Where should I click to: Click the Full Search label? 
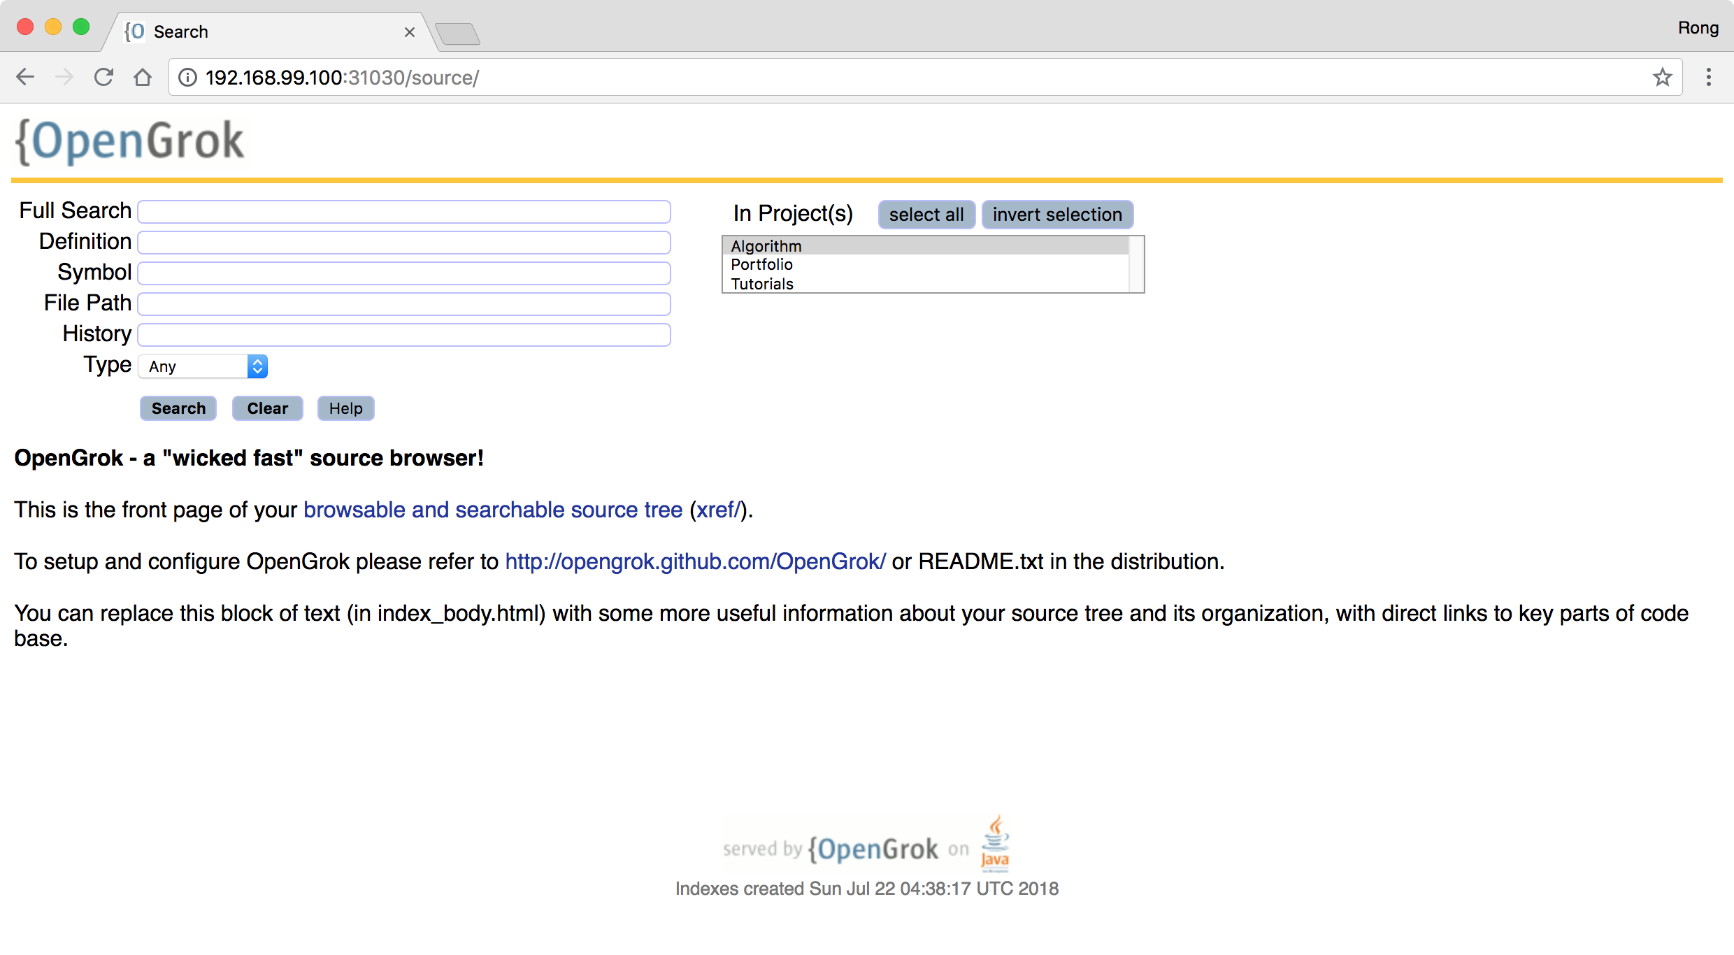[76, 210]
